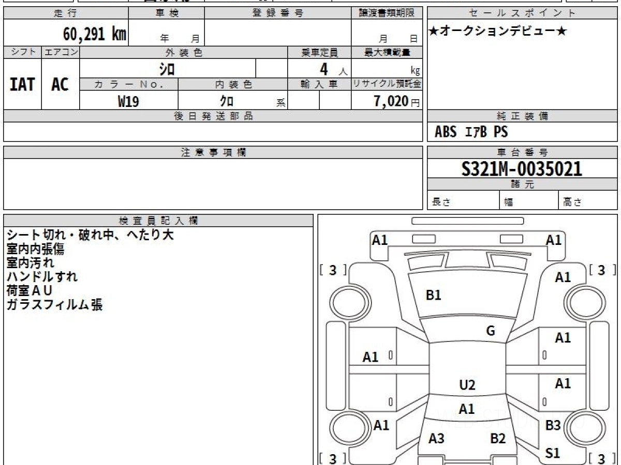Viewport: 621px width, 465px height.
Task: Click the 純正装備 header
Action: coord(522,116)
